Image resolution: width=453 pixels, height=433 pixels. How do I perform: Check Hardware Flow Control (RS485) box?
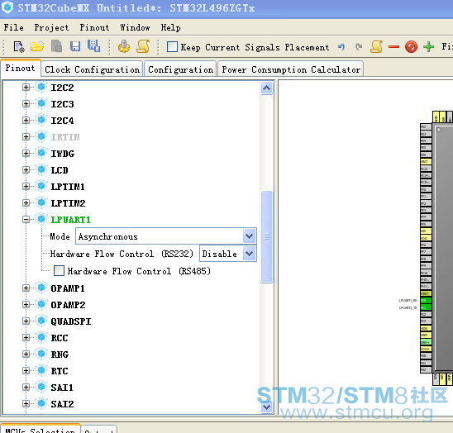[59, 271]
